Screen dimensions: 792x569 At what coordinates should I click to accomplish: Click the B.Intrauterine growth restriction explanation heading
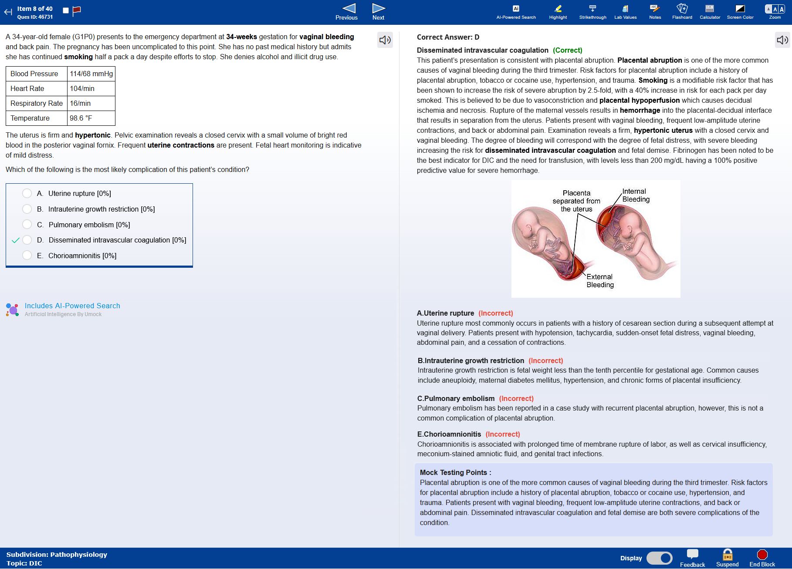coord(471,360)
